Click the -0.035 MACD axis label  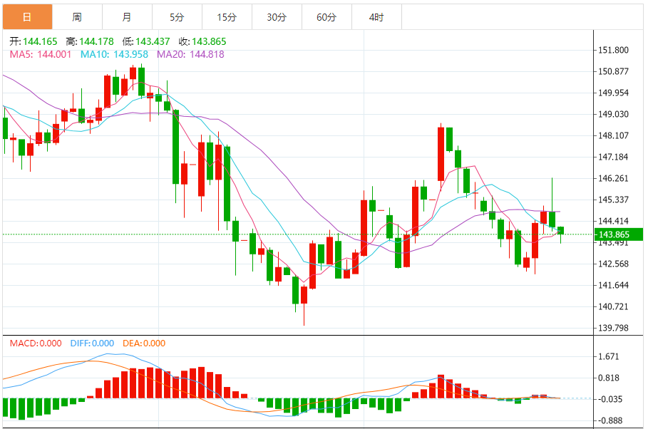610,399
